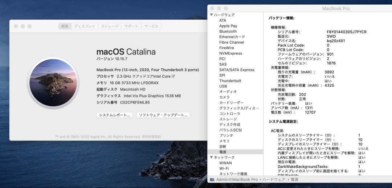
Task: Select ストレージ in the System Report sidebar
Action: (228, 119)
